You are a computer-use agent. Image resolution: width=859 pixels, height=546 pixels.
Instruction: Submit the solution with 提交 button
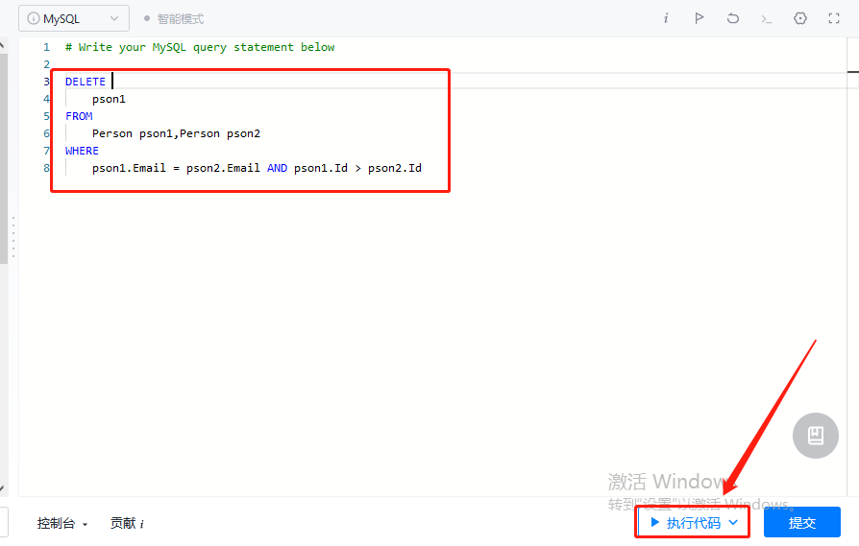801,523
